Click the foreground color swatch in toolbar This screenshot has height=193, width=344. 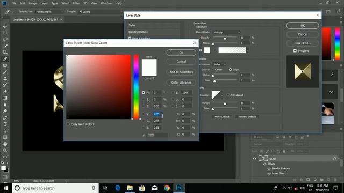click(3, 168)
